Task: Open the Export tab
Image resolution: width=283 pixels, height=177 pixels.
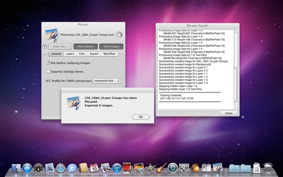Action: (94, 54)
